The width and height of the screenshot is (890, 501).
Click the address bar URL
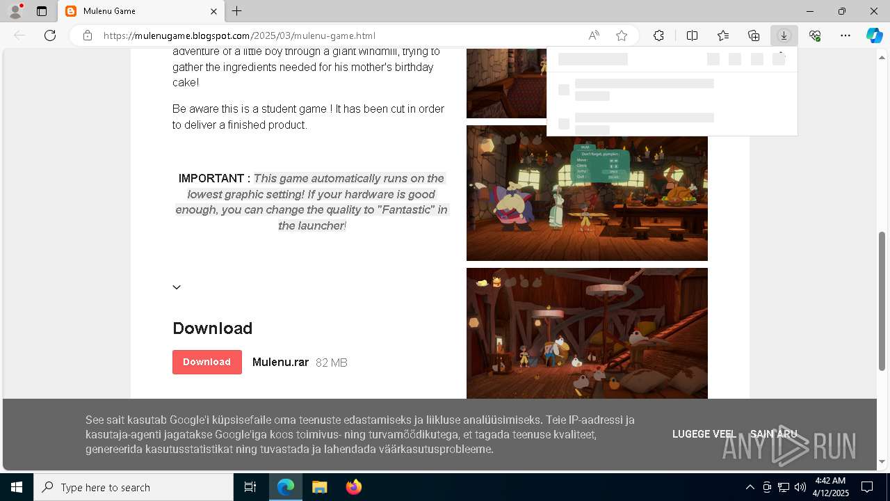point(239,35)
